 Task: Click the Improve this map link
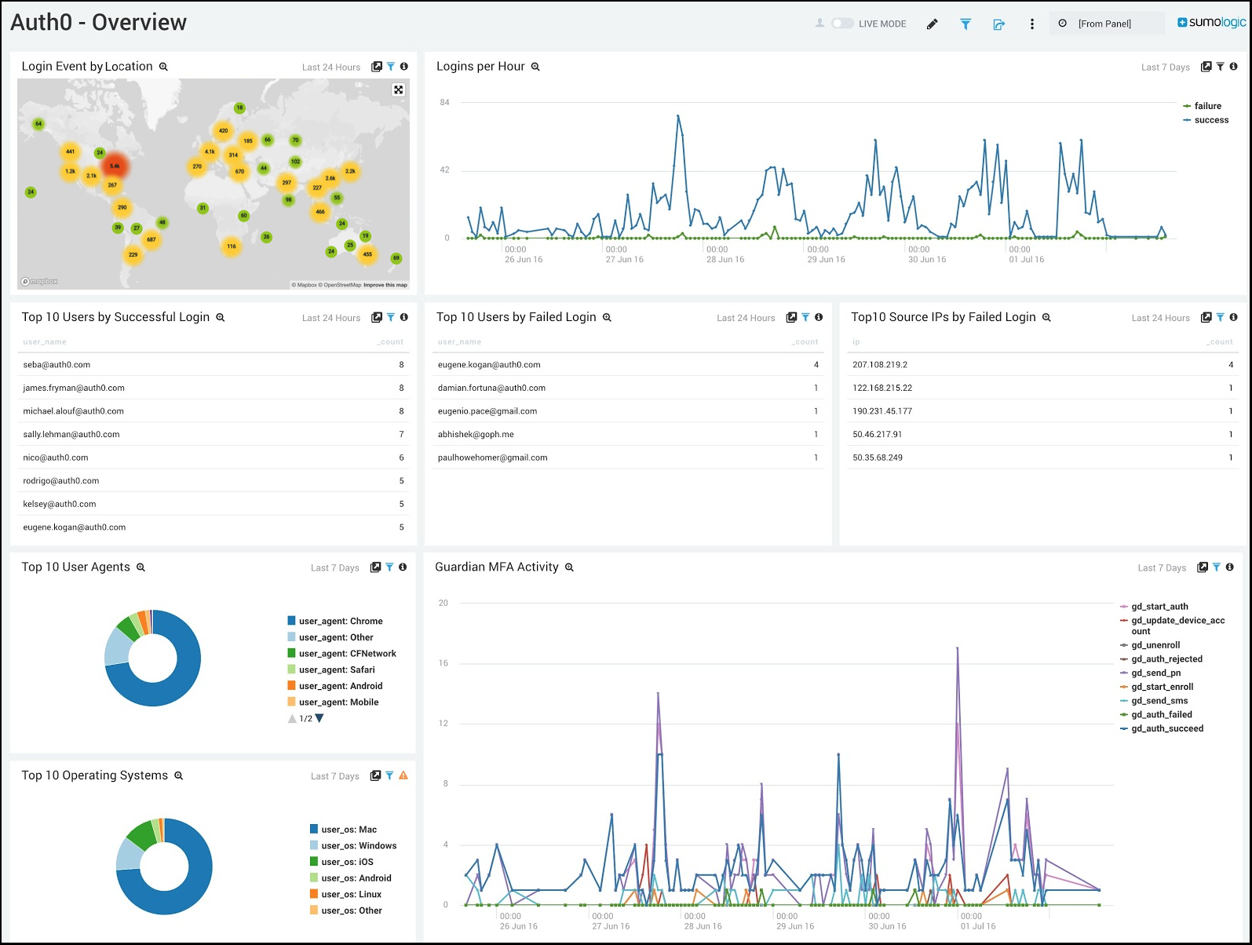[385, 285]
